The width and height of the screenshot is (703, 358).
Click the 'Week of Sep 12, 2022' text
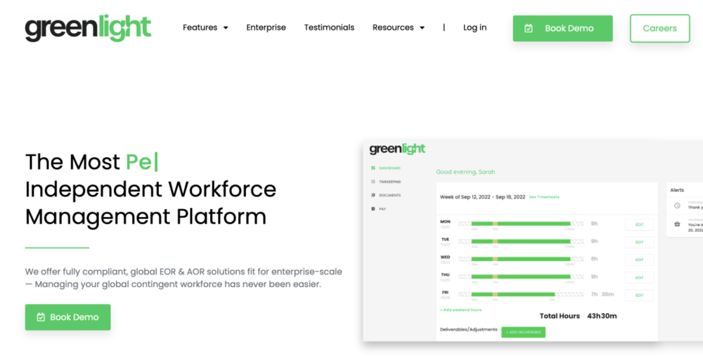(x=482, y=197)
